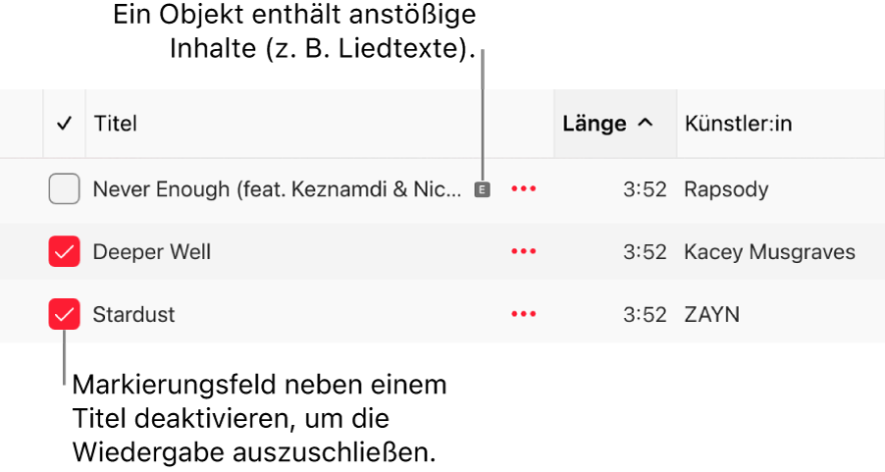Sort by the Künstler:in column header
This screenshot has width=885, height=472.
(x=738, y=124)
